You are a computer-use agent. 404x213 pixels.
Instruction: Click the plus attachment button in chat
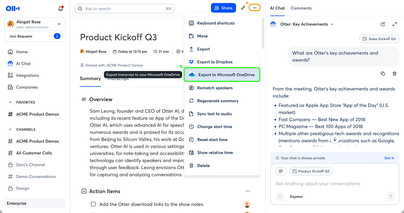280,197
